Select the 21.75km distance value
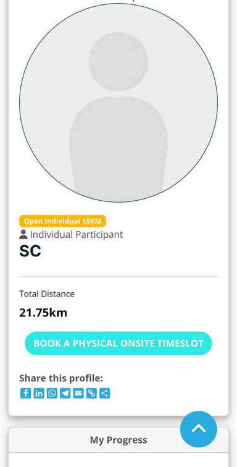 pos(43,313)
